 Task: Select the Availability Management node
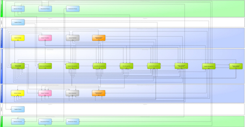pos(100,66)
